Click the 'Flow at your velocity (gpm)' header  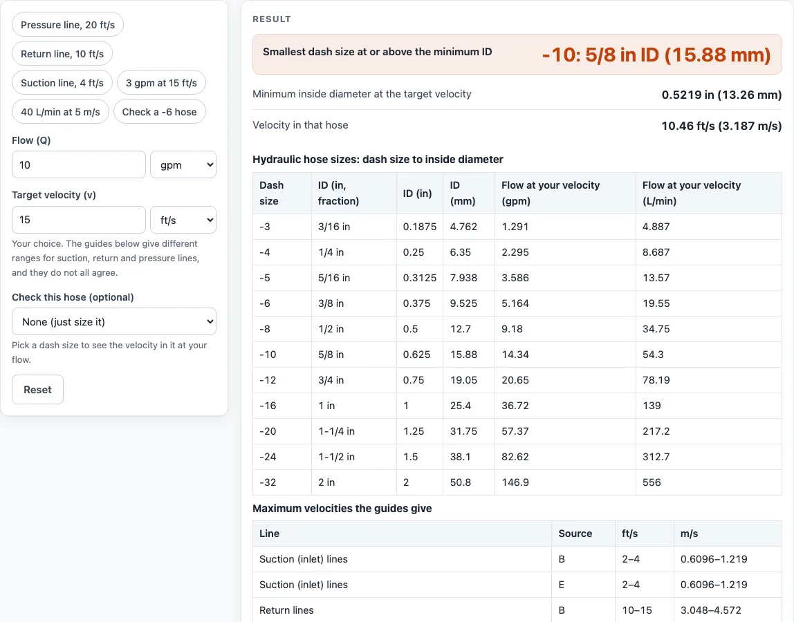click(x=565, y=193)
